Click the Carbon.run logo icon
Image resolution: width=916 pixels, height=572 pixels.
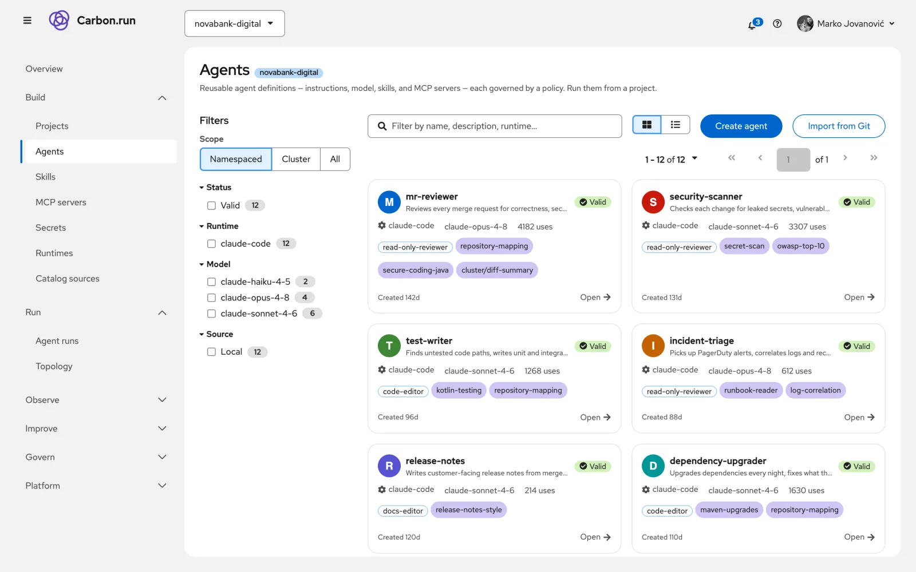[x=59, y=21]
